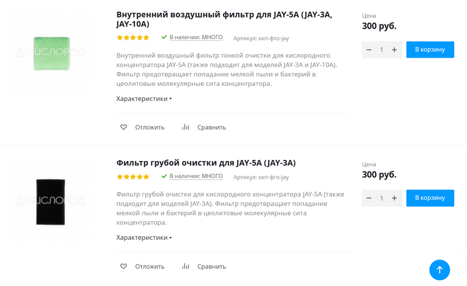Open green air filter product thumbnail
The image size is (467, 286).
(x=51, y=53)
